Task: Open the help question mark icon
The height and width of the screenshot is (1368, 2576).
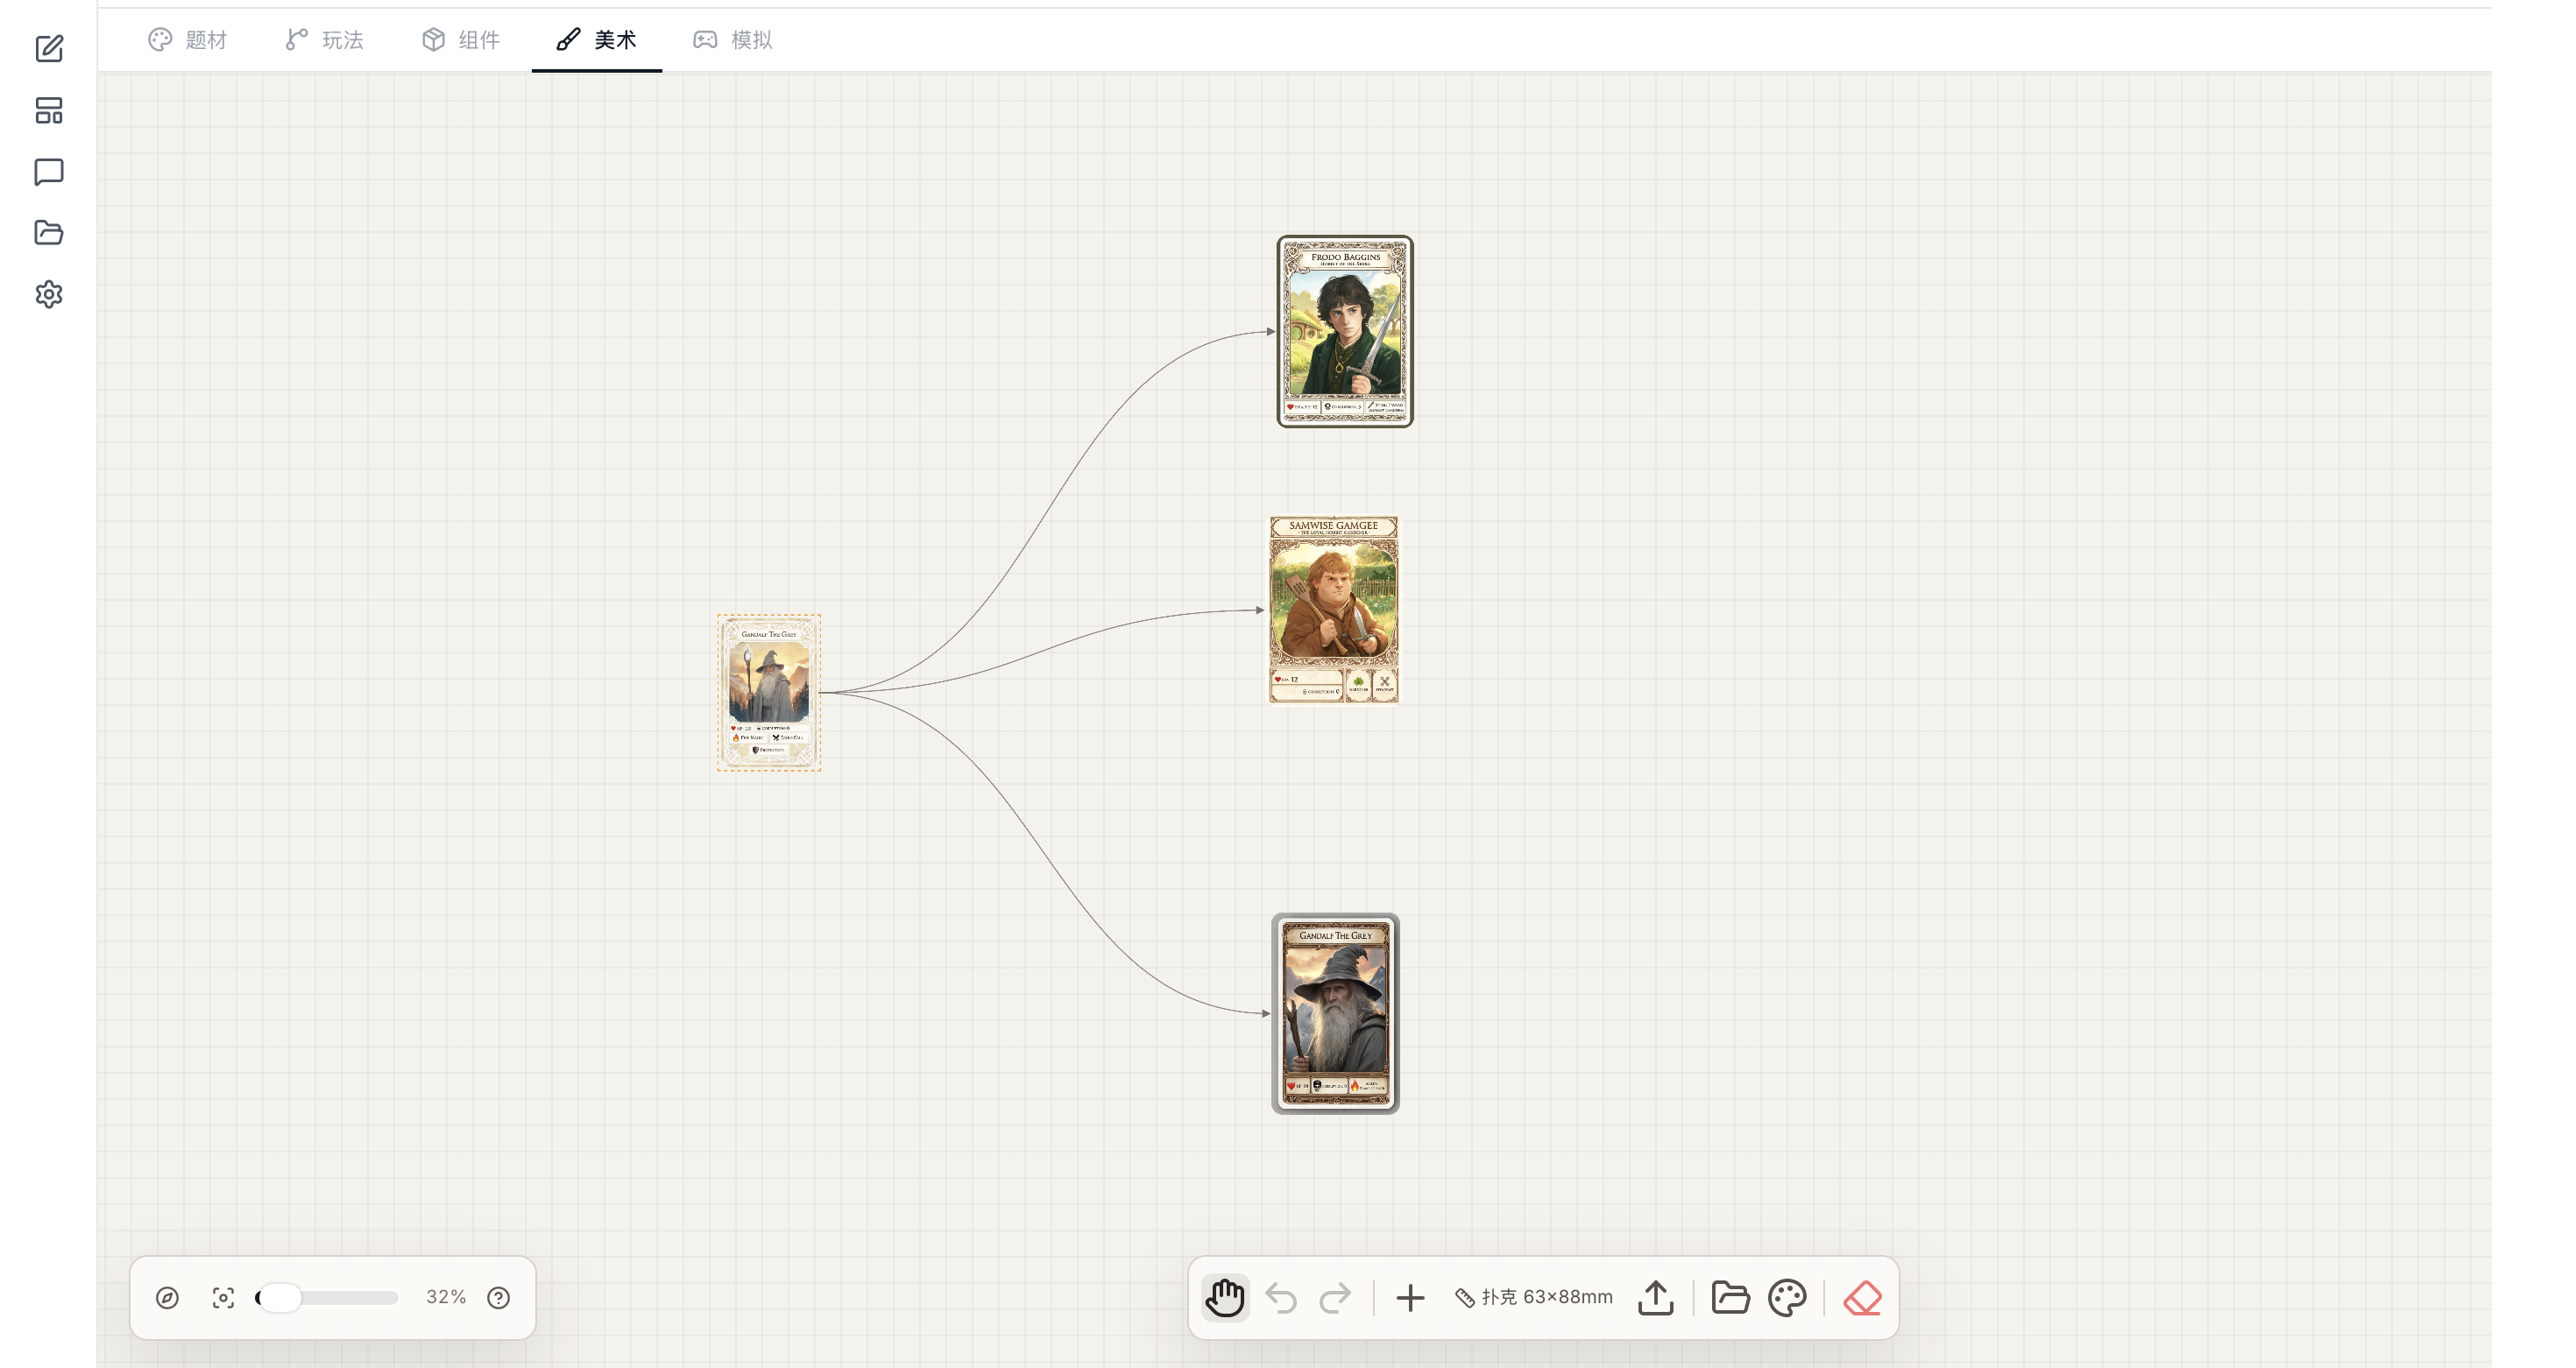Action: (x=498, y=1297)
